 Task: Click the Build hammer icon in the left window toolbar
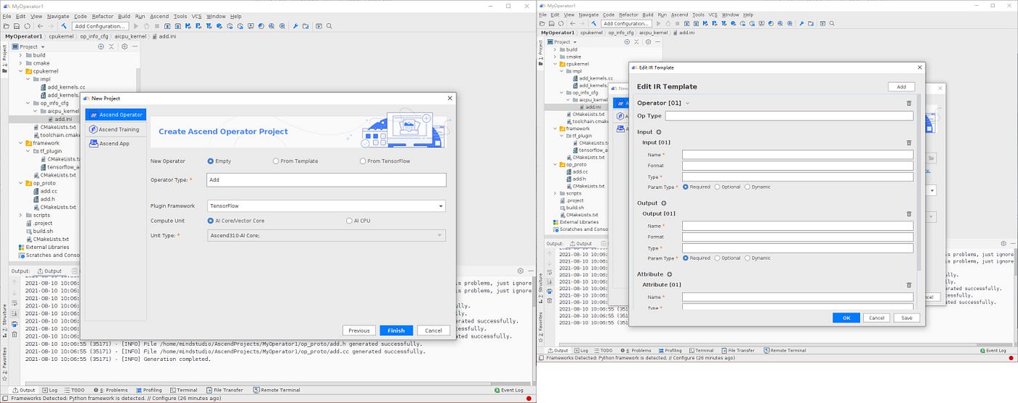(x=64, y=26)
